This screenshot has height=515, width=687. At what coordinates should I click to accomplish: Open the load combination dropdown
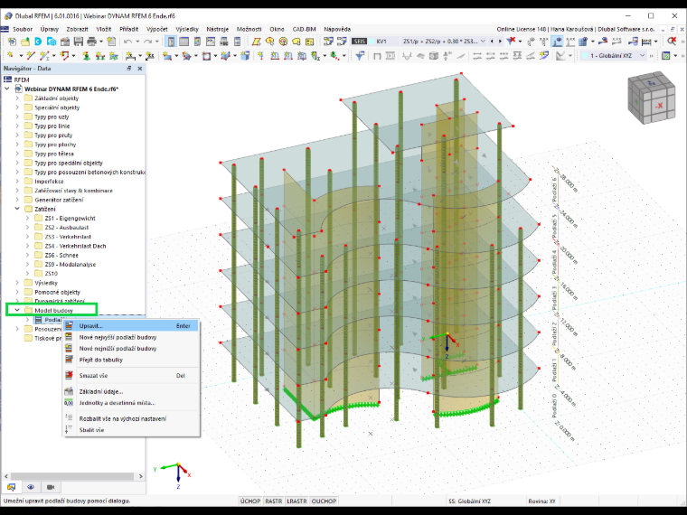point(483,42)
